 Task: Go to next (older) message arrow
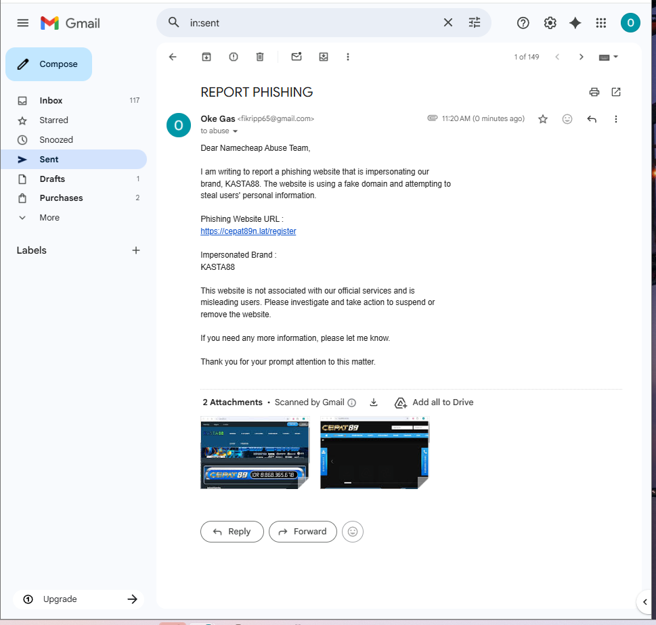(581, 57)
